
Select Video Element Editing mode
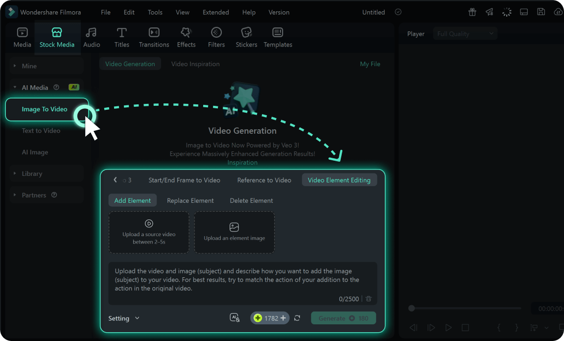click(339, 180)
